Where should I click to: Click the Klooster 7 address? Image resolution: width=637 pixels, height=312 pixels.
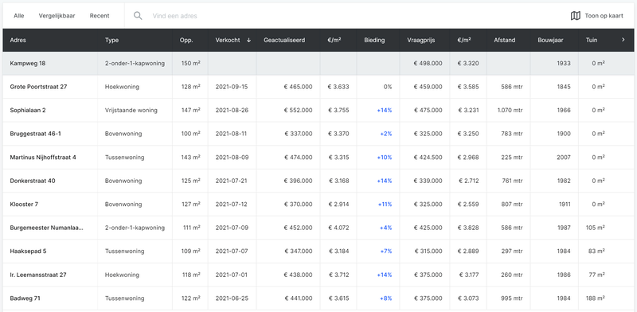point(24,205)
